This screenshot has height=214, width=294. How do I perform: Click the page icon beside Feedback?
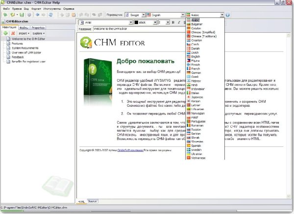point(8,57)
